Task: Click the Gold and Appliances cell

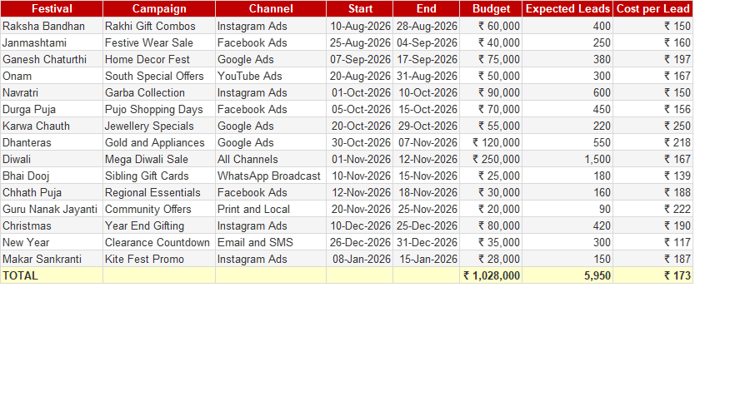Action: pyautogui.click(x=159, y=142)
